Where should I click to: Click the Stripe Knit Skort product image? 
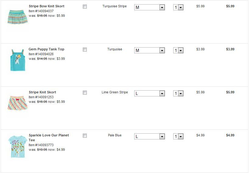tap(17, 103)
